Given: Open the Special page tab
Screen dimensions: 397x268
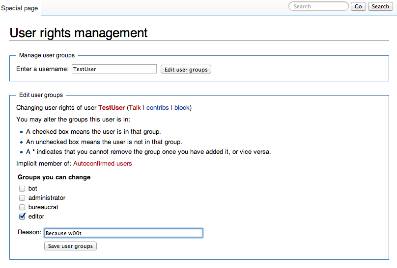Looking at the screenshot, I should [x=20, y=8].
